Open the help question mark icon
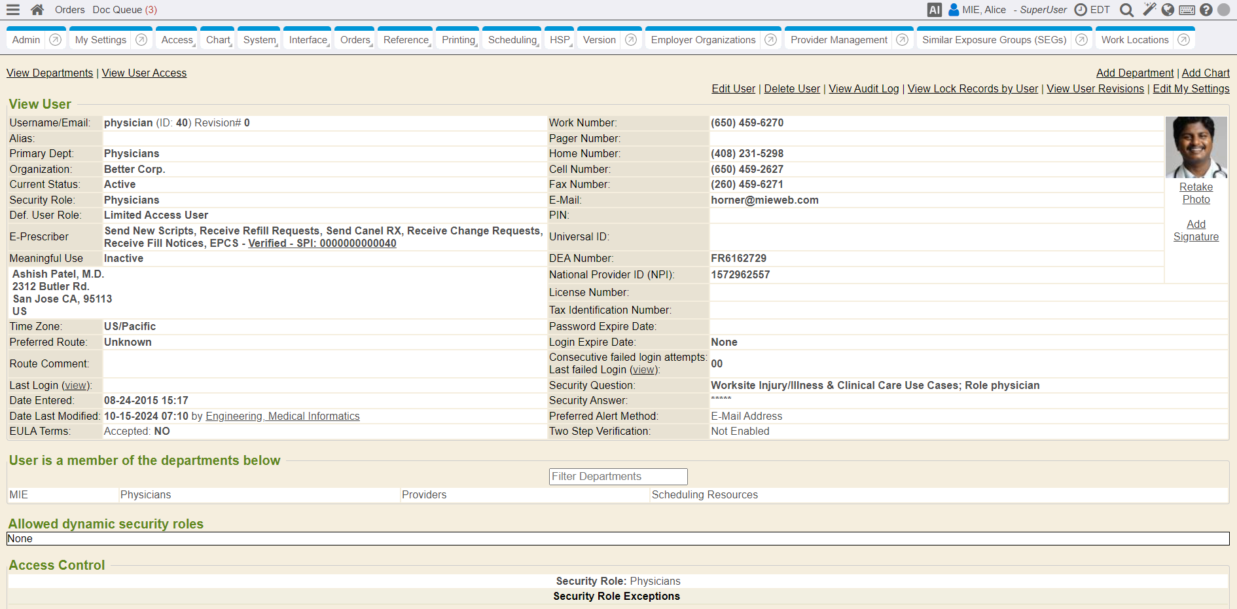Screen dimensions: 1237x609 point(1206,10)
